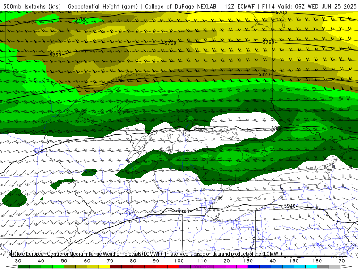The width and height of the screenshot is (358, 269).
Task: Click the 70 value on the color scale
Action: pyautogui.click(x=110, y=261)
